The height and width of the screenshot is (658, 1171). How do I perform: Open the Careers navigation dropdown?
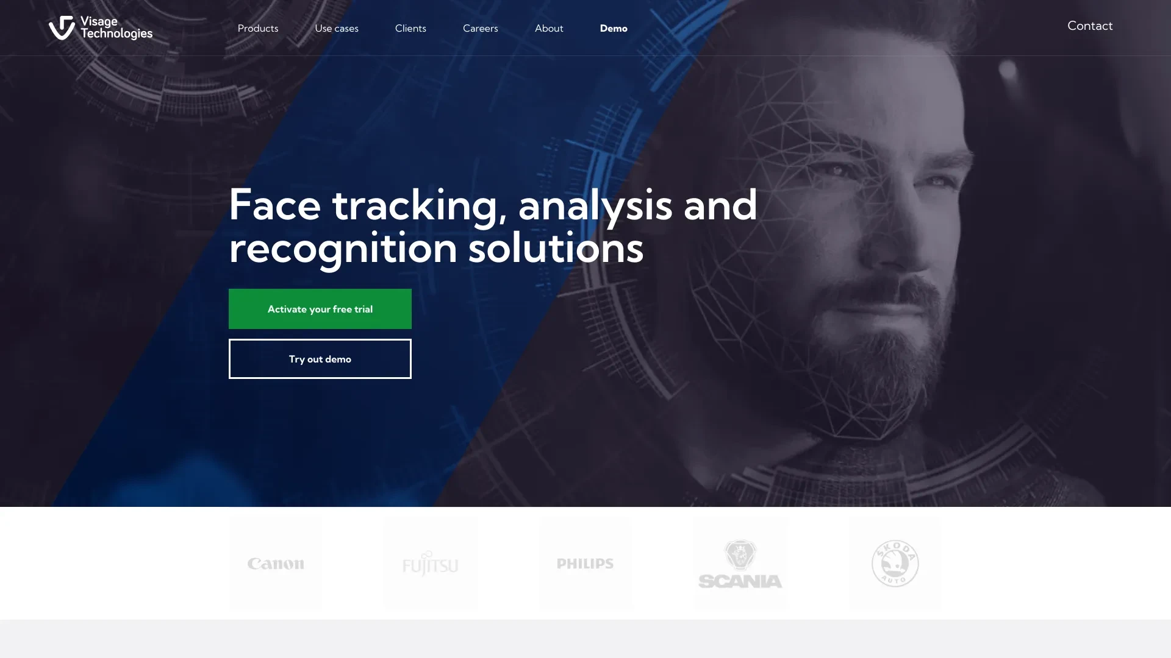(480, 27)
